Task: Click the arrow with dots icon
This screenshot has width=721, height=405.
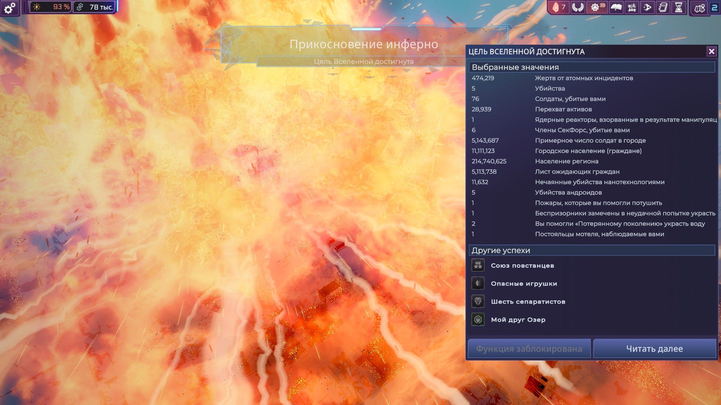Action: click(648, 7)
